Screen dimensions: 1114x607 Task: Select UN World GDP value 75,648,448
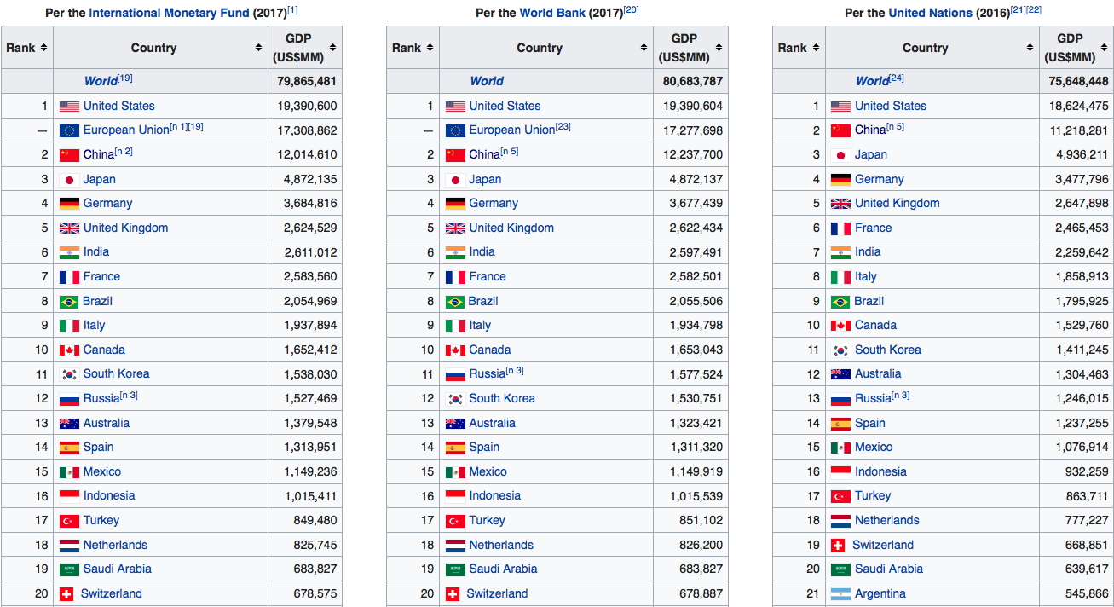(1079, 82)
